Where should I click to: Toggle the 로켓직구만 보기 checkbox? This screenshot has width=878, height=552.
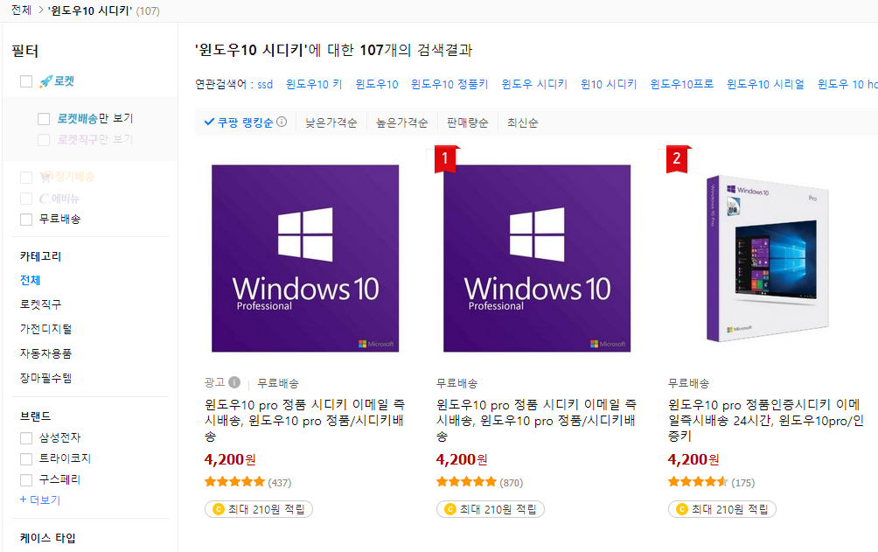point(44,140)
